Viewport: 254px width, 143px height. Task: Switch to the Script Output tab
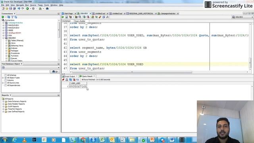coord(70,76)
